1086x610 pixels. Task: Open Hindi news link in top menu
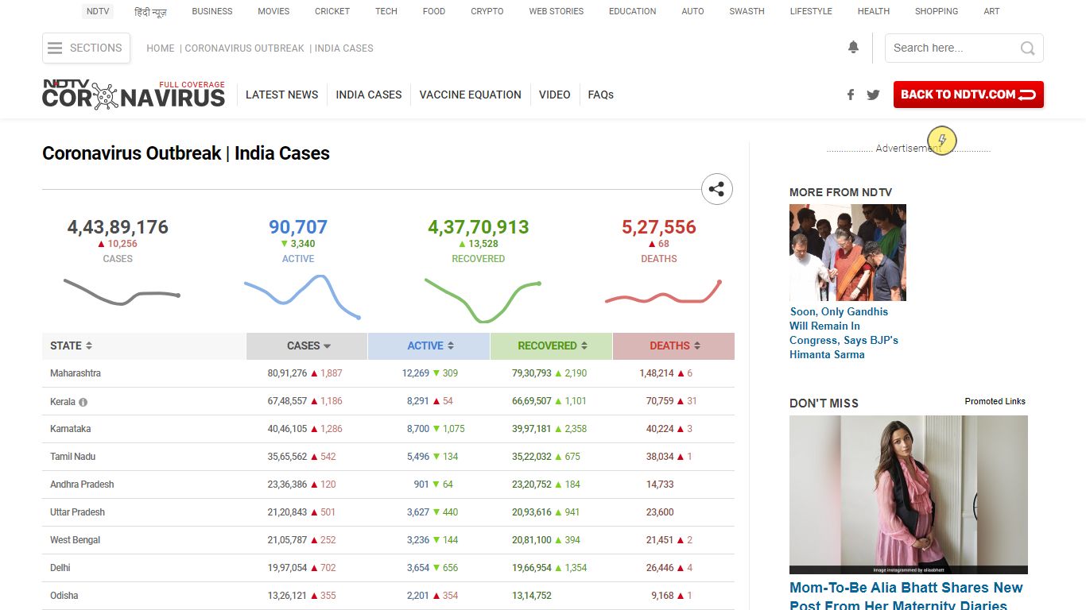[x=150, y=12]
